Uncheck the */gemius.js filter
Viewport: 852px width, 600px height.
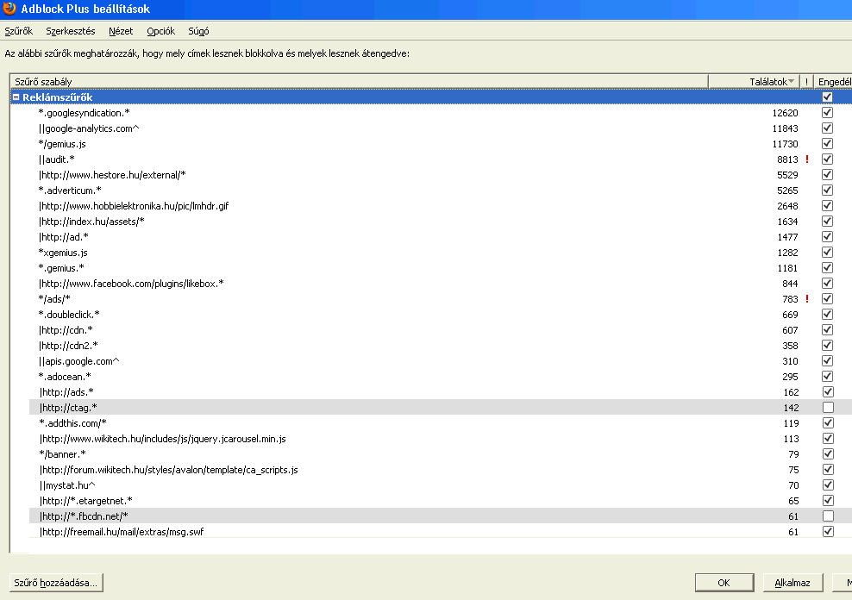coord(828,144)
